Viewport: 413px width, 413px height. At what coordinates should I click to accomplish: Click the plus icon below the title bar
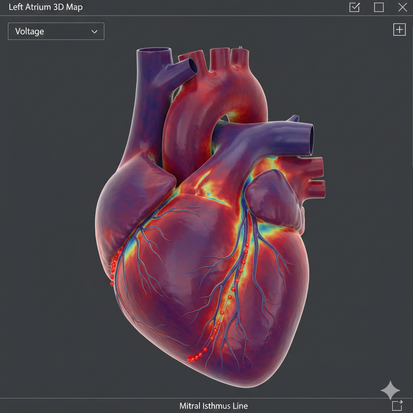[x=399, y=29]
